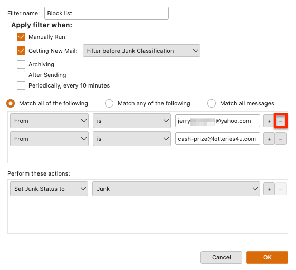Uncheck the Manually Run checkbox
296x270 pixels.
(x=21, y=37)
